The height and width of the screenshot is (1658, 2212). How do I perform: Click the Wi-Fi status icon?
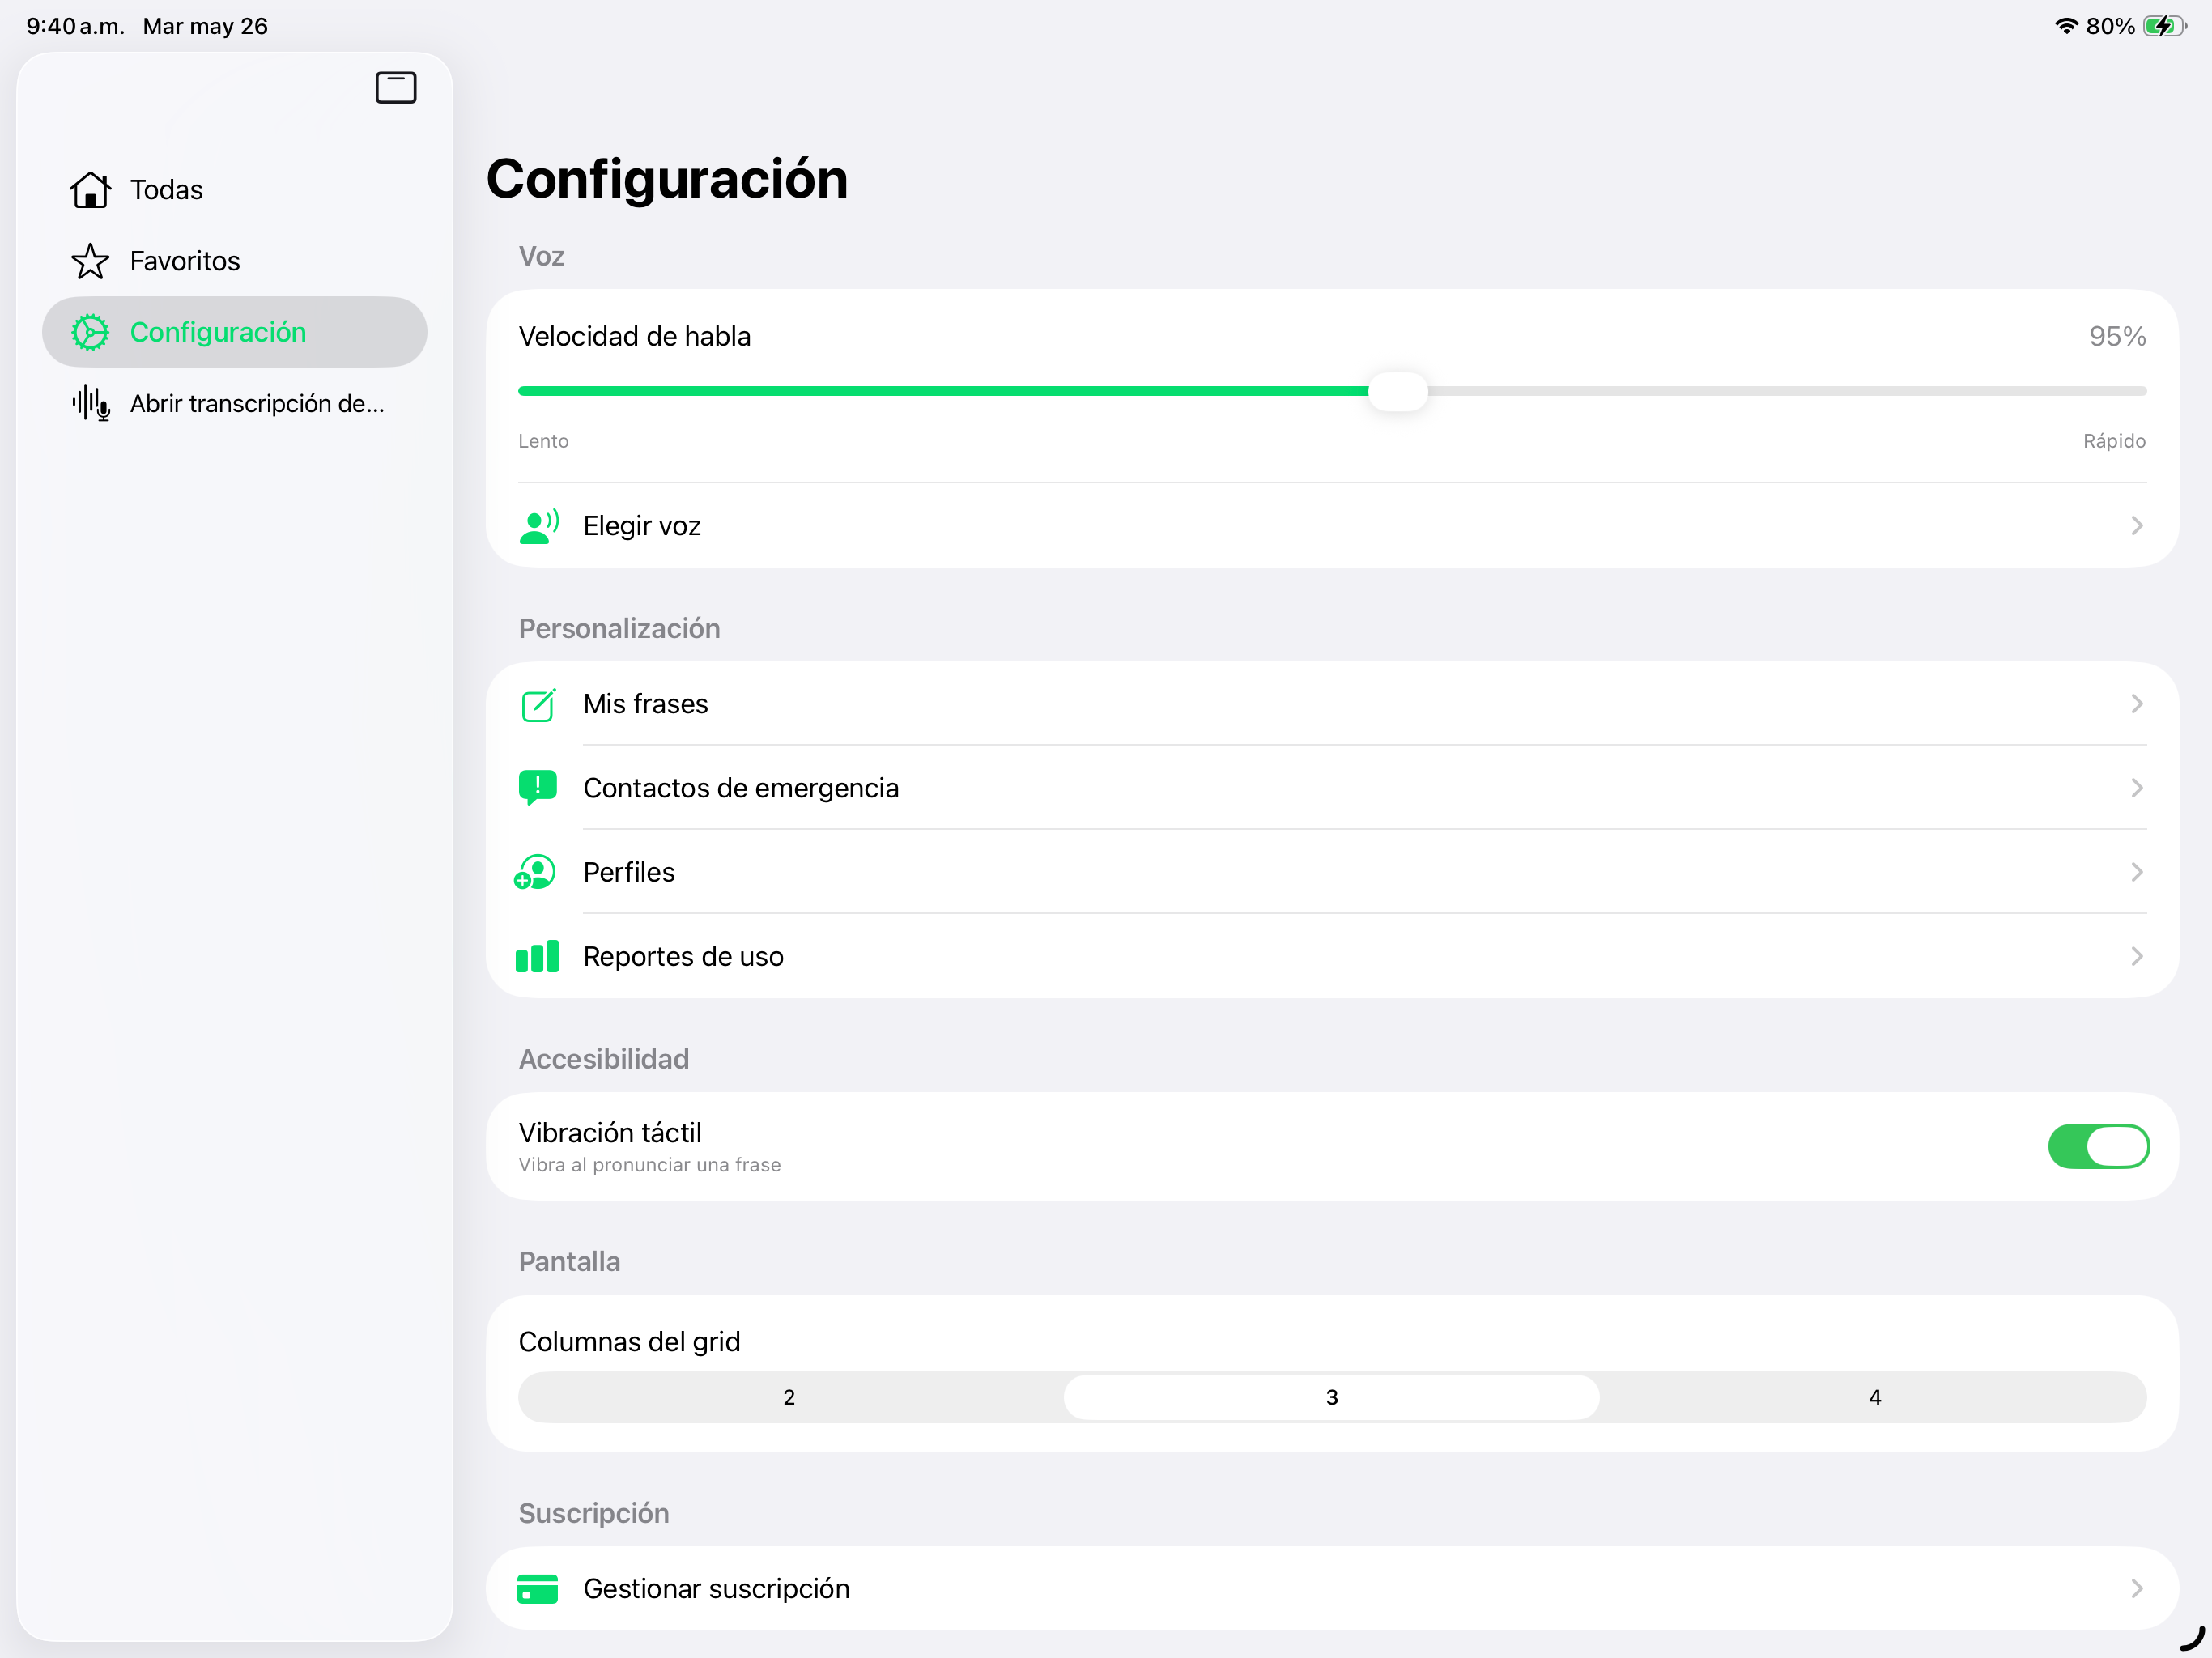point(2066,26)
